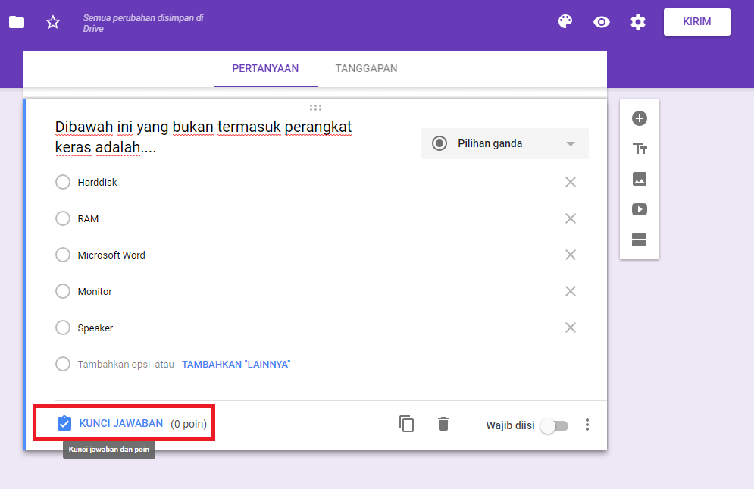The width and height of the screenshot is (754, 489).
Task: Insert an image using the image icon
Action: [640, 179]
